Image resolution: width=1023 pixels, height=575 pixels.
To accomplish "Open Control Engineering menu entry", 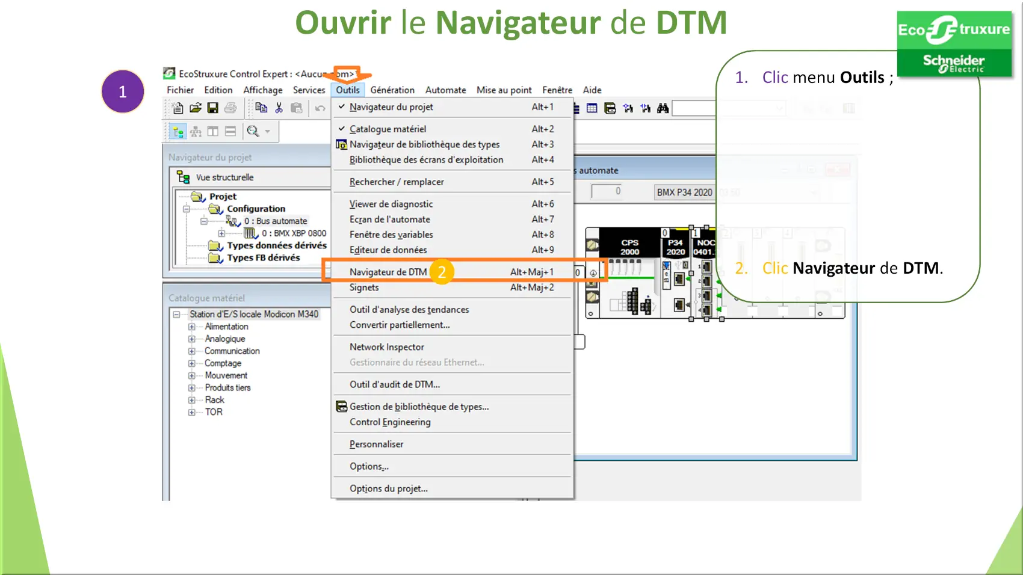I will coord(451,422).
